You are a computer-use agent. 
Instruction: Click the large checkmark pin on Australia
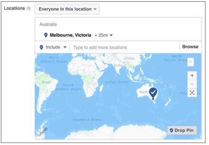pos(153,93)
